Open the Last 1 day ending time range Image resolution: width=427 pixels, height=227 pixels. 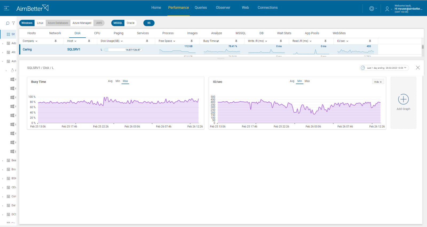coord(384,68)
